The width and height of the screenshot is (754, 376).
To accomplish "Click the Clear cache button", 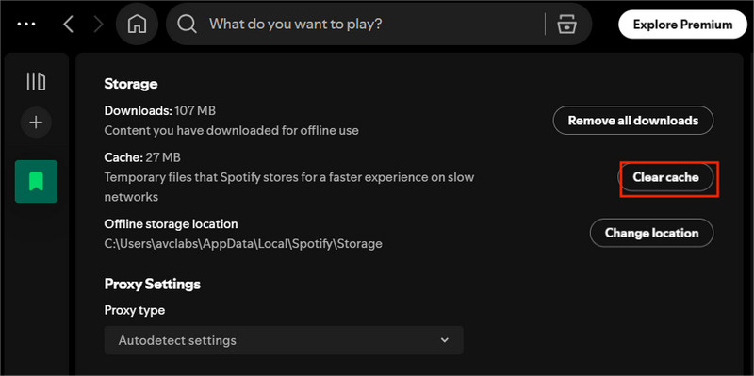I will 665,177.
